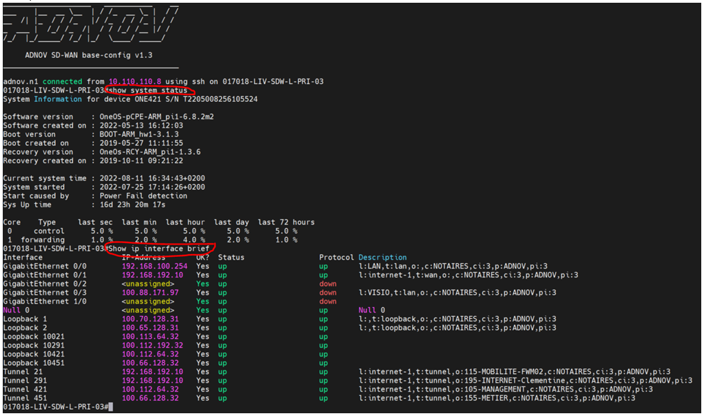
Task: Click Tunnel 291 interface name
Action: click(25, 381)
